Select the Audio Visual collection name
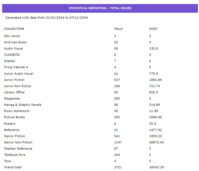This screenshot has width=199, height=171. [13, 48]
